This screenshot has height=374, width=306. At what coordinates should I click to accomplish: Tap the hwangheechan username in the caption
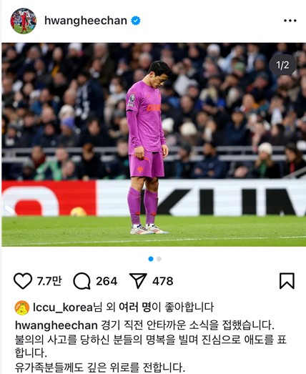(56, 325)
